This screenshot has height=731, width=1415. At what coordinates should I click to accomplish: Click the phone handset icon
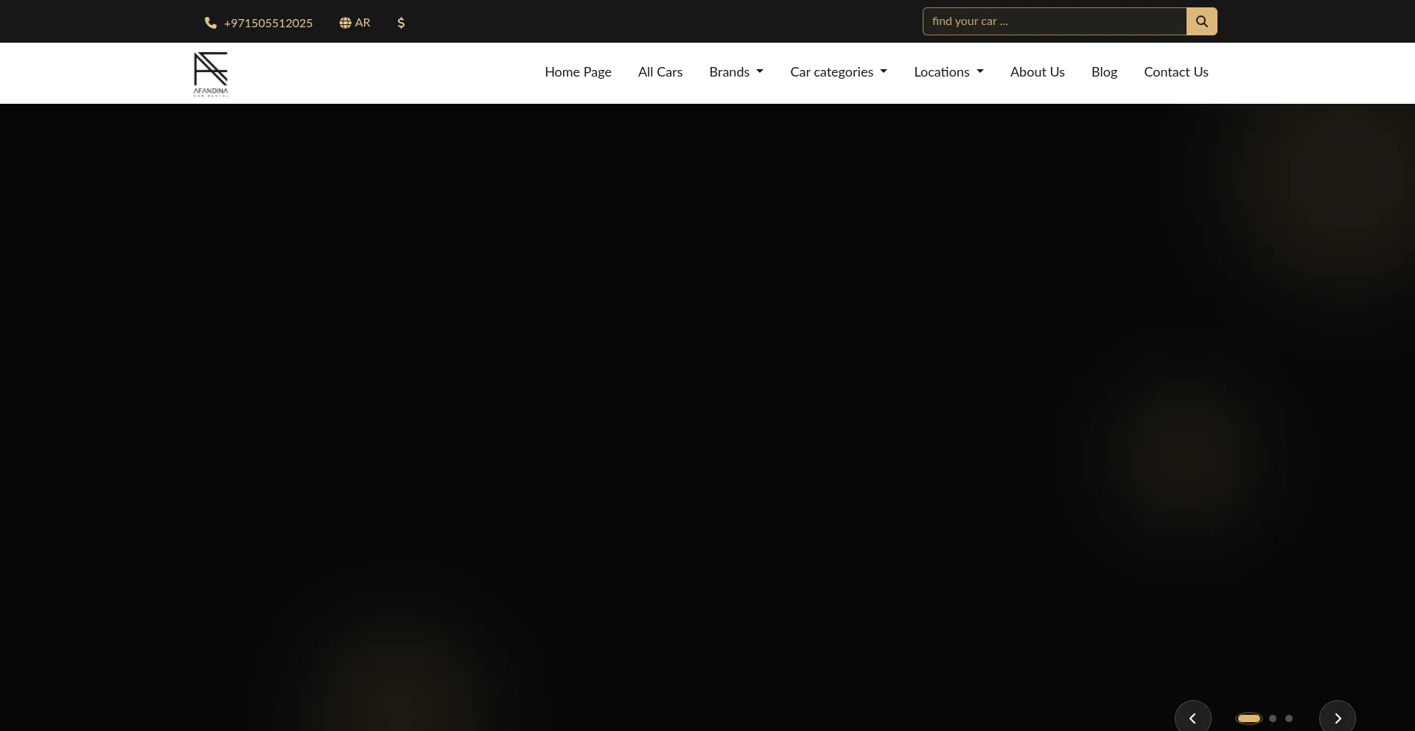(210, 23)
